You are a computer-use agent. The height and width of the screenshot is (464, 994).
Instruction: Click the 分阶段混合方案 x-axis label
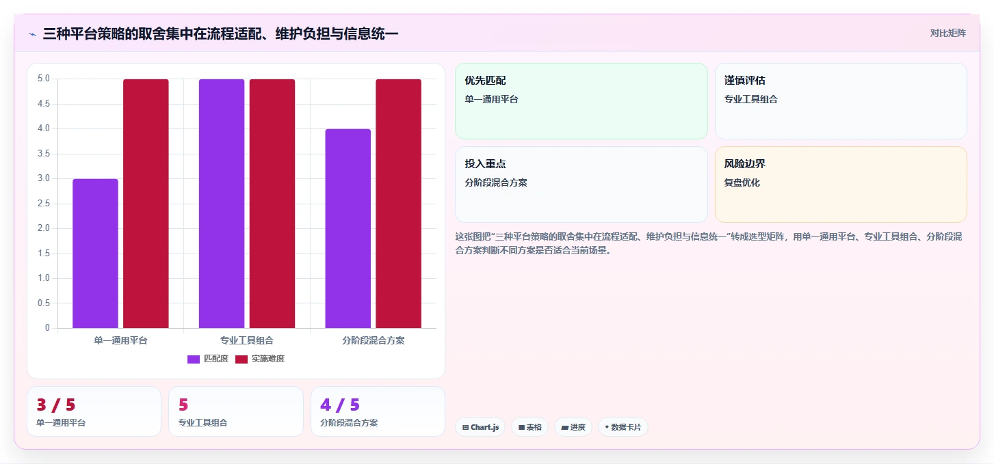tap(374, 340)
